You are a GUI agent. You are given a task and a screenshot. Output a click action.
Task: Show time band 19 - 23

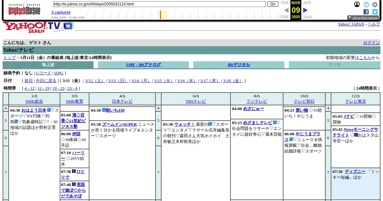point(58,88)
